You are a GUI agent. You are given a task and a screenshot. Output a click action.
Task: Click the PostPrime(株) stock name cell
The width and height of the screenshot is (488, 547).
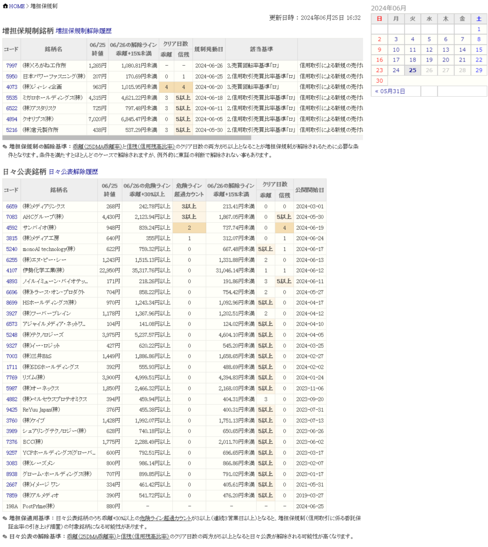pyautogui.click(x=59, y=506)
